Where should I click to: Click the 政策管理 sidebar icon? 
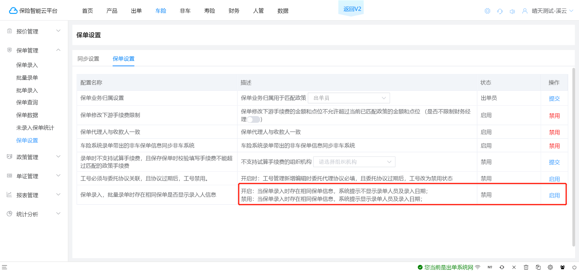(x=9, y=157)
